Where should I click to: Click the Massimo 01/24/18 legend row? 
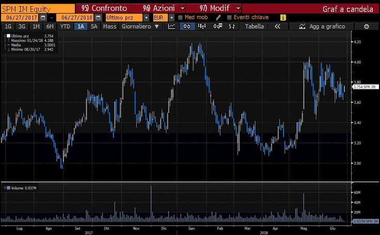[x=32, y=40]
